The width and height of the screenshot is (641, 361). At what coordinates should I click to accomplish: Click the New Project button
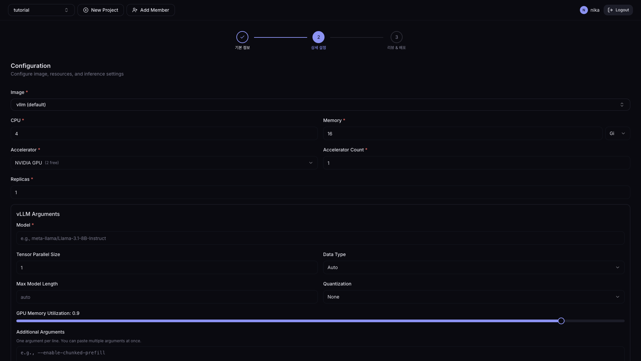[x=100, y=10]
